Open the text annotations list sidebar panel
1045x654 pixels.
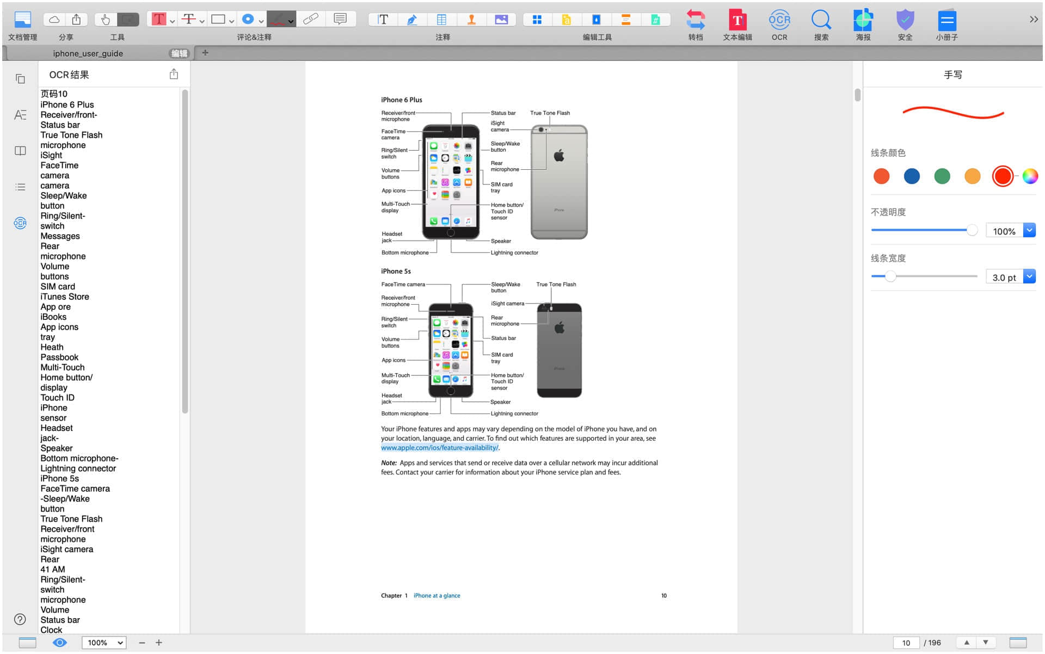[20, 115]
